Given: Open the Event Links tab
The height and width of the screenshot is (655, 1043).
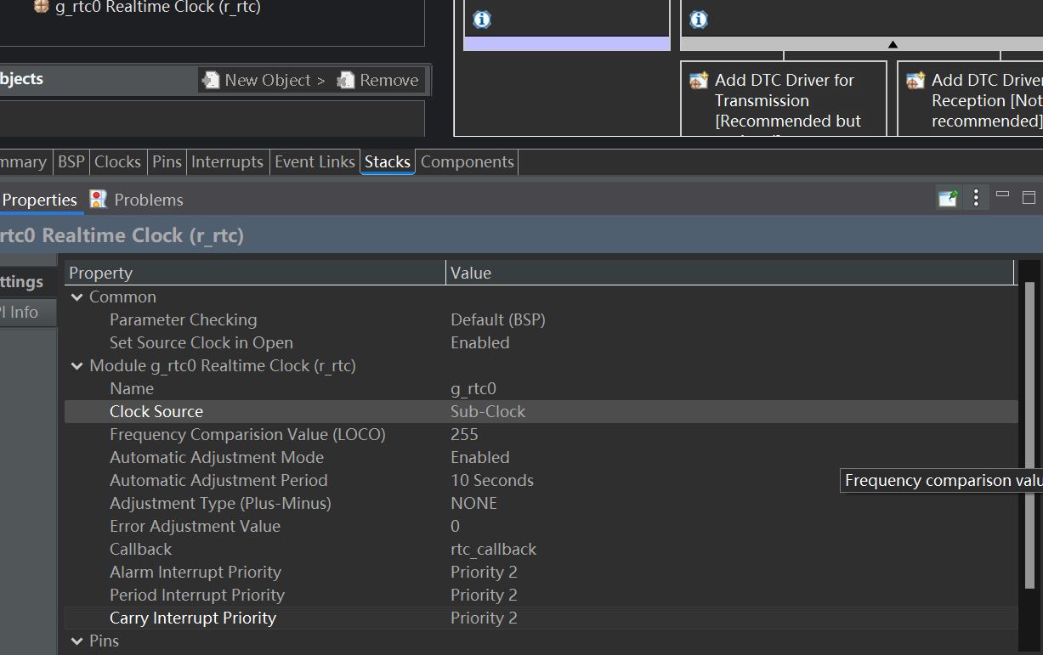Looking at the screenshot, I should pos(315,161).
